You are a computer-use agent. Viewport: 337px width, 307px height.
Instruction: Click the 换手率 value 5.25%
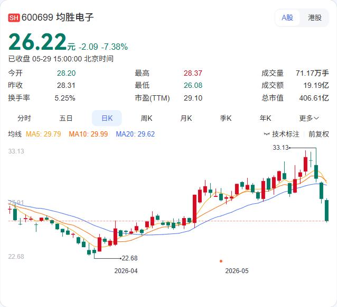(65, 98)
